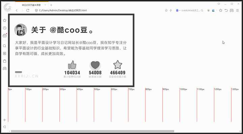Click the undo closed tab arrow

pos(226,10)
